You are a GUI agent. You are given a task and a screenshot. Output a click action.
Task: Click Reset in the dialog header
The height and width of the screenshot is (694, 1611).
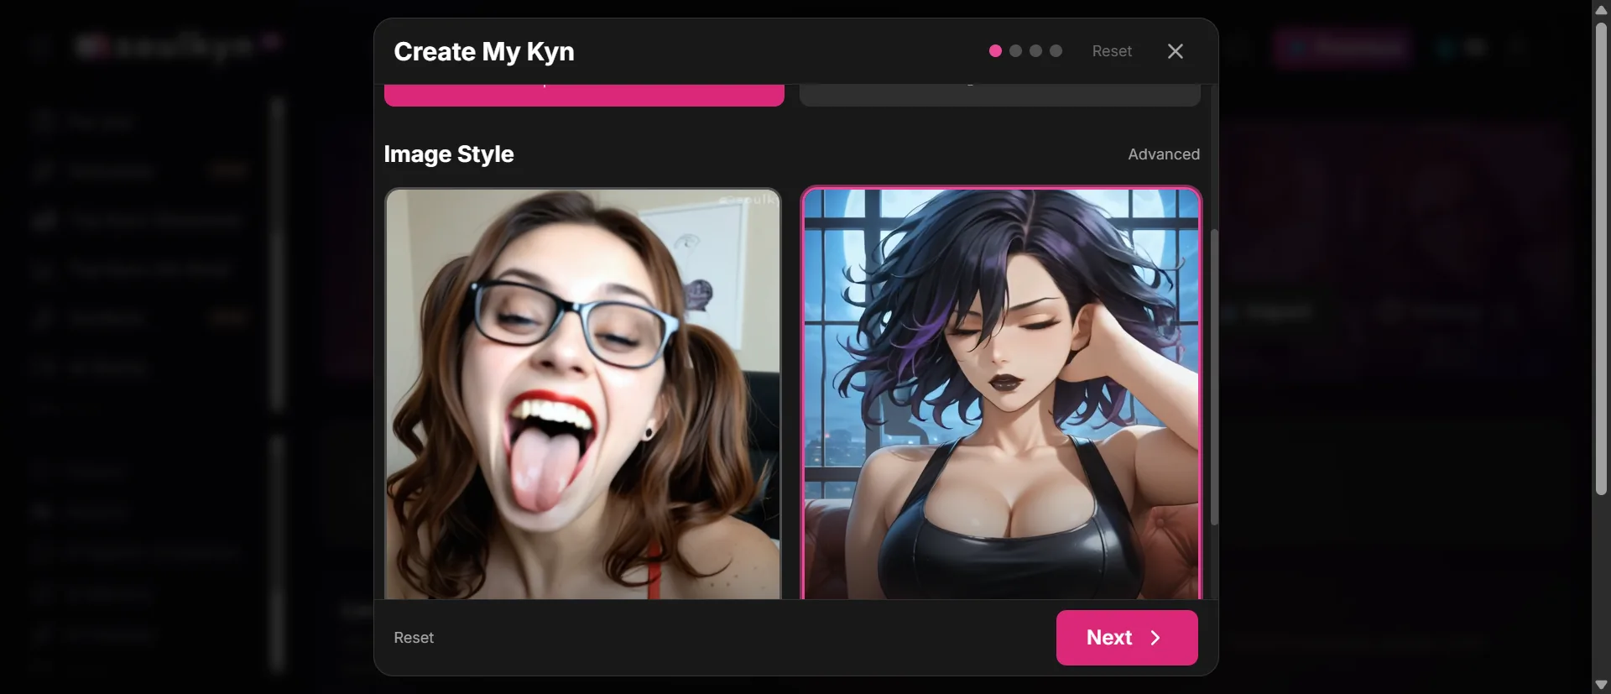click(x=1112, y=51)
